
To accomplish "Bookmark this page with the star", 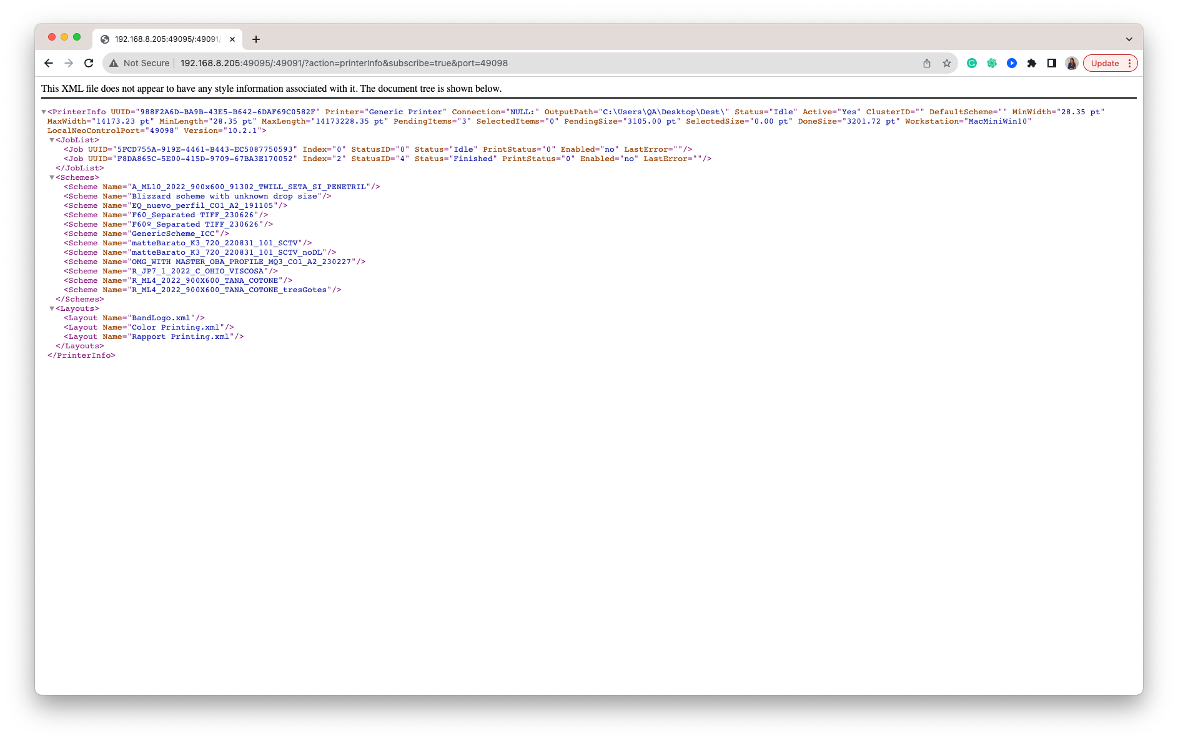I will point(947,63).
